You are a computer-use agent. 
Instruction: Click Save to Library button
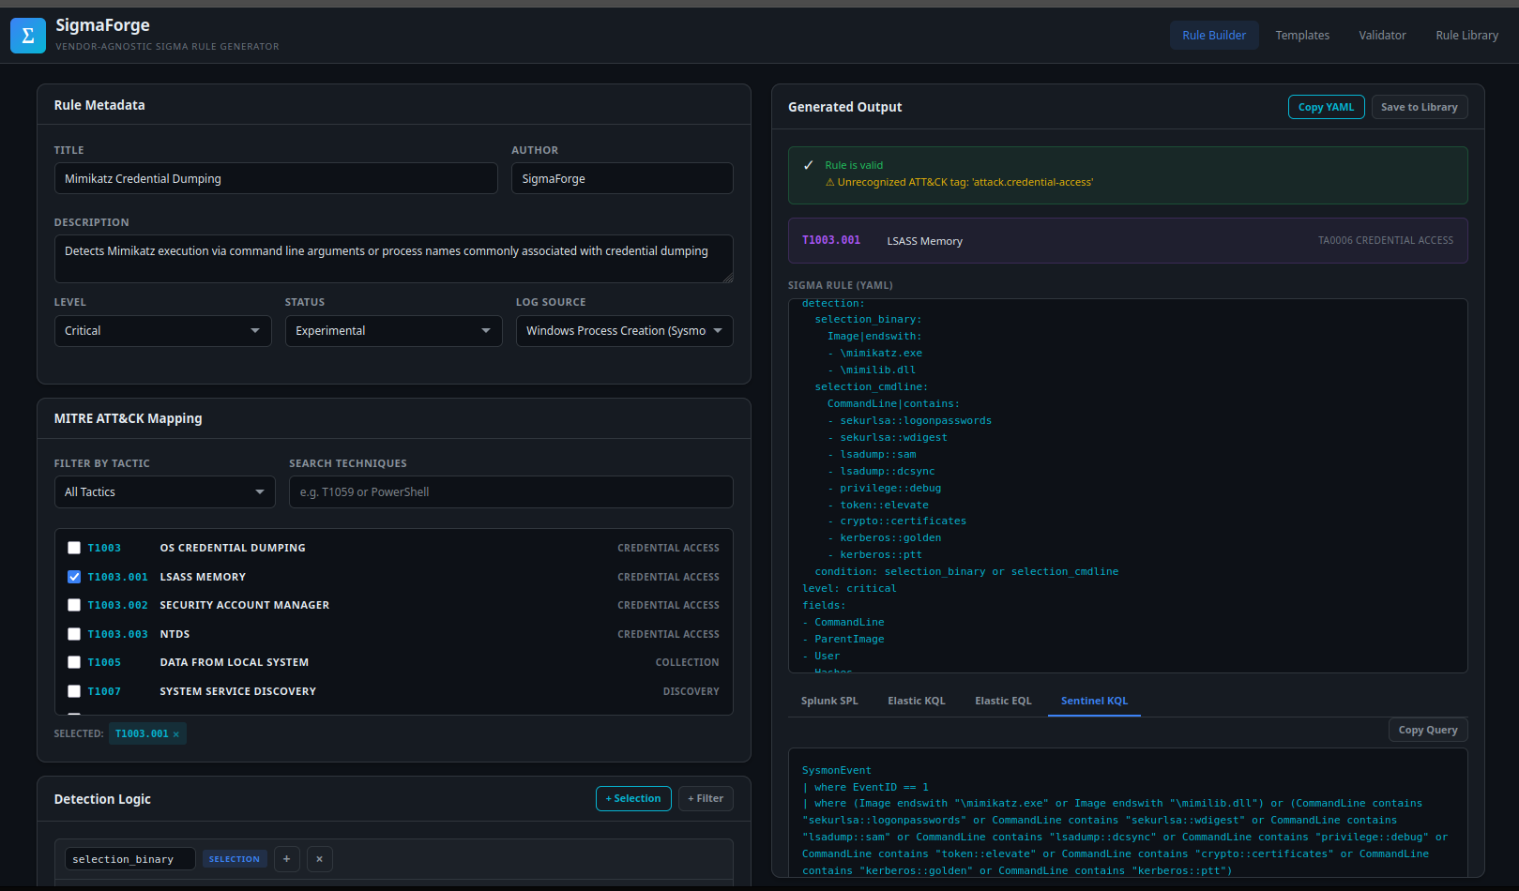coord(1419,107)
